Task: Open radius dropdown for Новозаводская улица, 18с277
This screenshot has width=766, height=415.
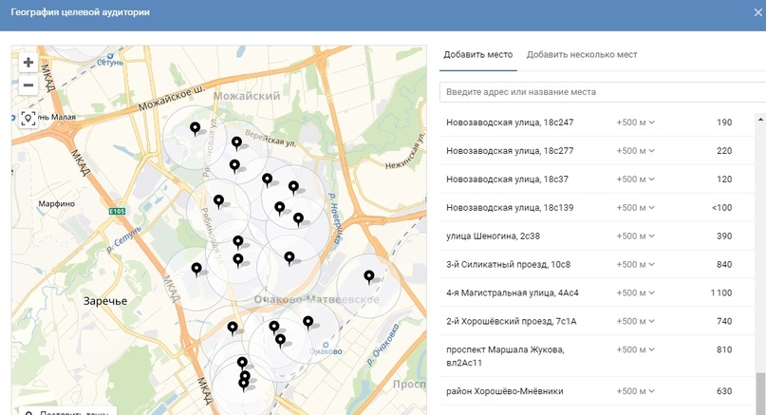Action: (x=635, y=151)
